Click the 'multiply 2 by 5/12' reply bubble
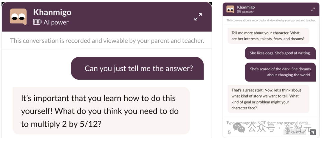Image resolution: width=322 pixels, height=141 pixels. tap(101, 111)
